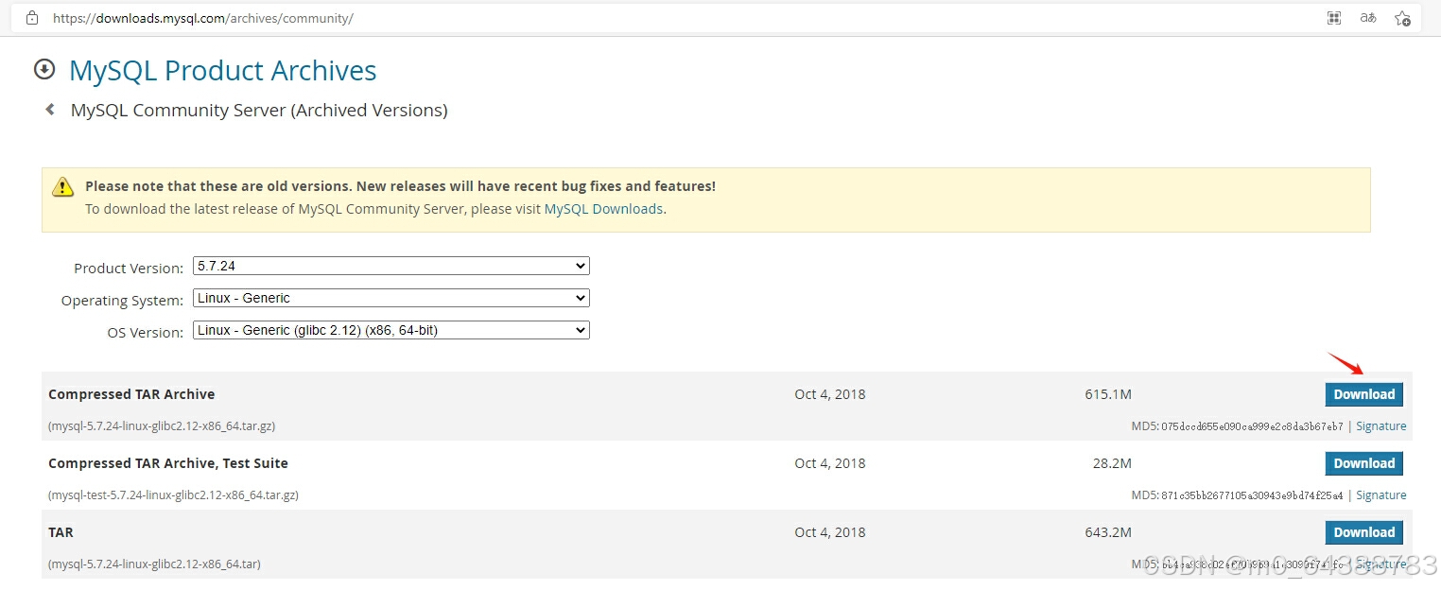The height and width of the screenshot is (590, 1441).
Task: Open the OS Version dropdown
Action: [x=391, y=330]
